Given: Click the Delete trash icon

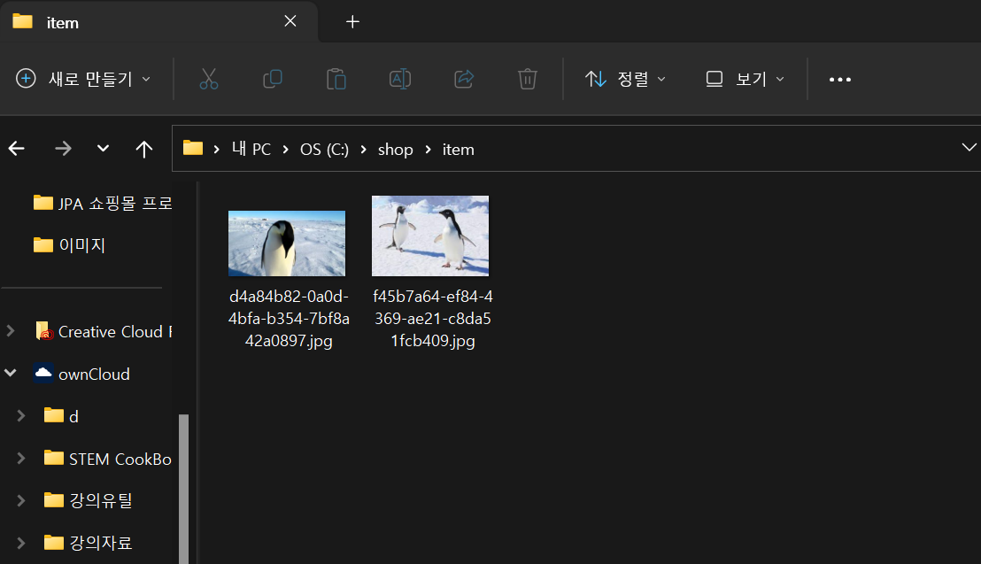Looking at the screenshot, I should (x=528, y=79).
